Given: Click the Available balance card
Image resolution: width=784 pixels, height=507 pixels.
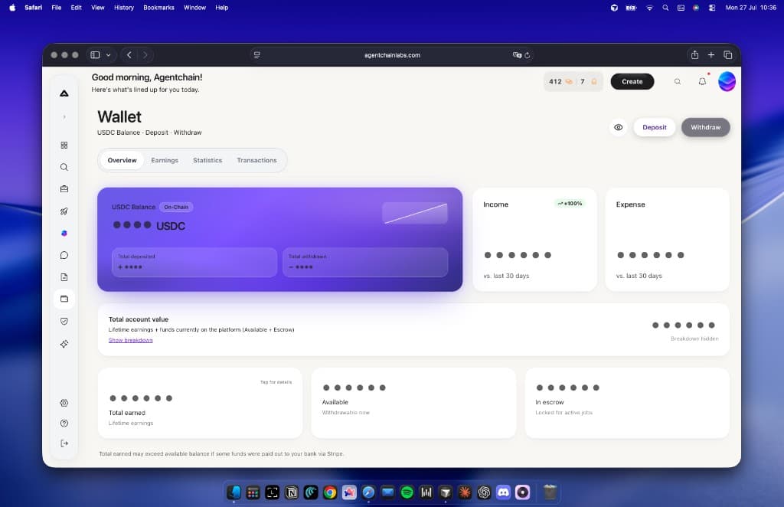Looking at the screenshot, I should (413, 403).
